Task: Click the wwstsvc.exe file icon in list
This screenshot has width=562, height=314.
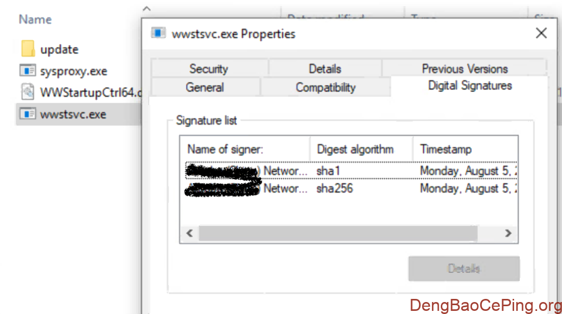Action: [27, 114]
